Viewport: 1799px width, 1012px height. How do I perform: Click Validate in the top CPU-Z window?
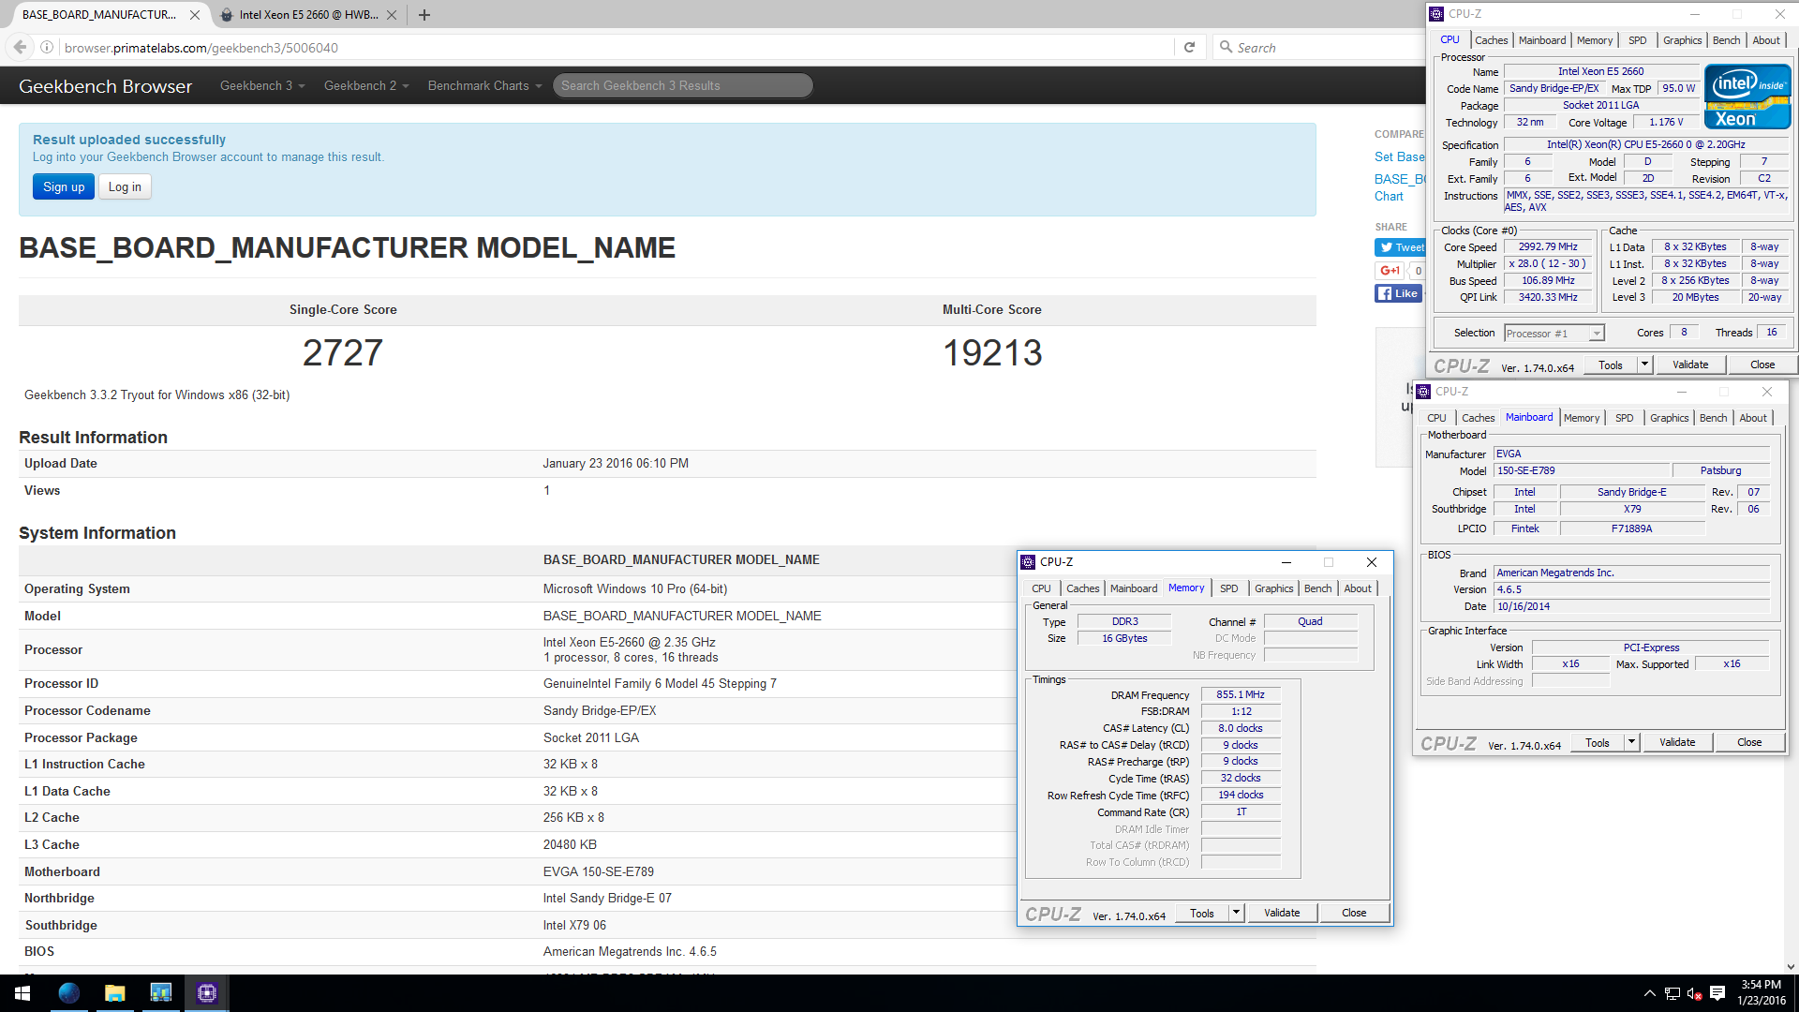[x=1690, y=365]
